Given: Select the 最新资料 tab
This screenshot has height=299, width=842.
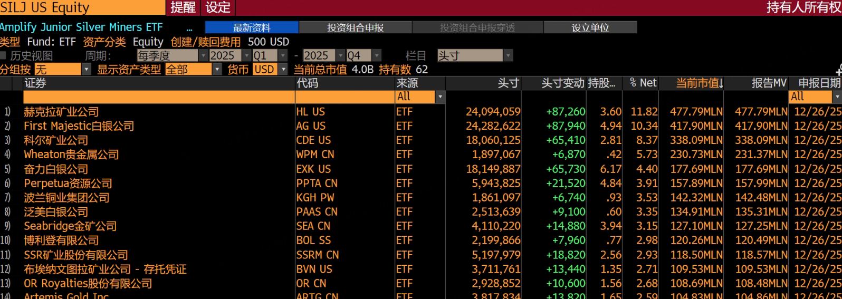Looking at the screenshot, I should tap(252, 27).
